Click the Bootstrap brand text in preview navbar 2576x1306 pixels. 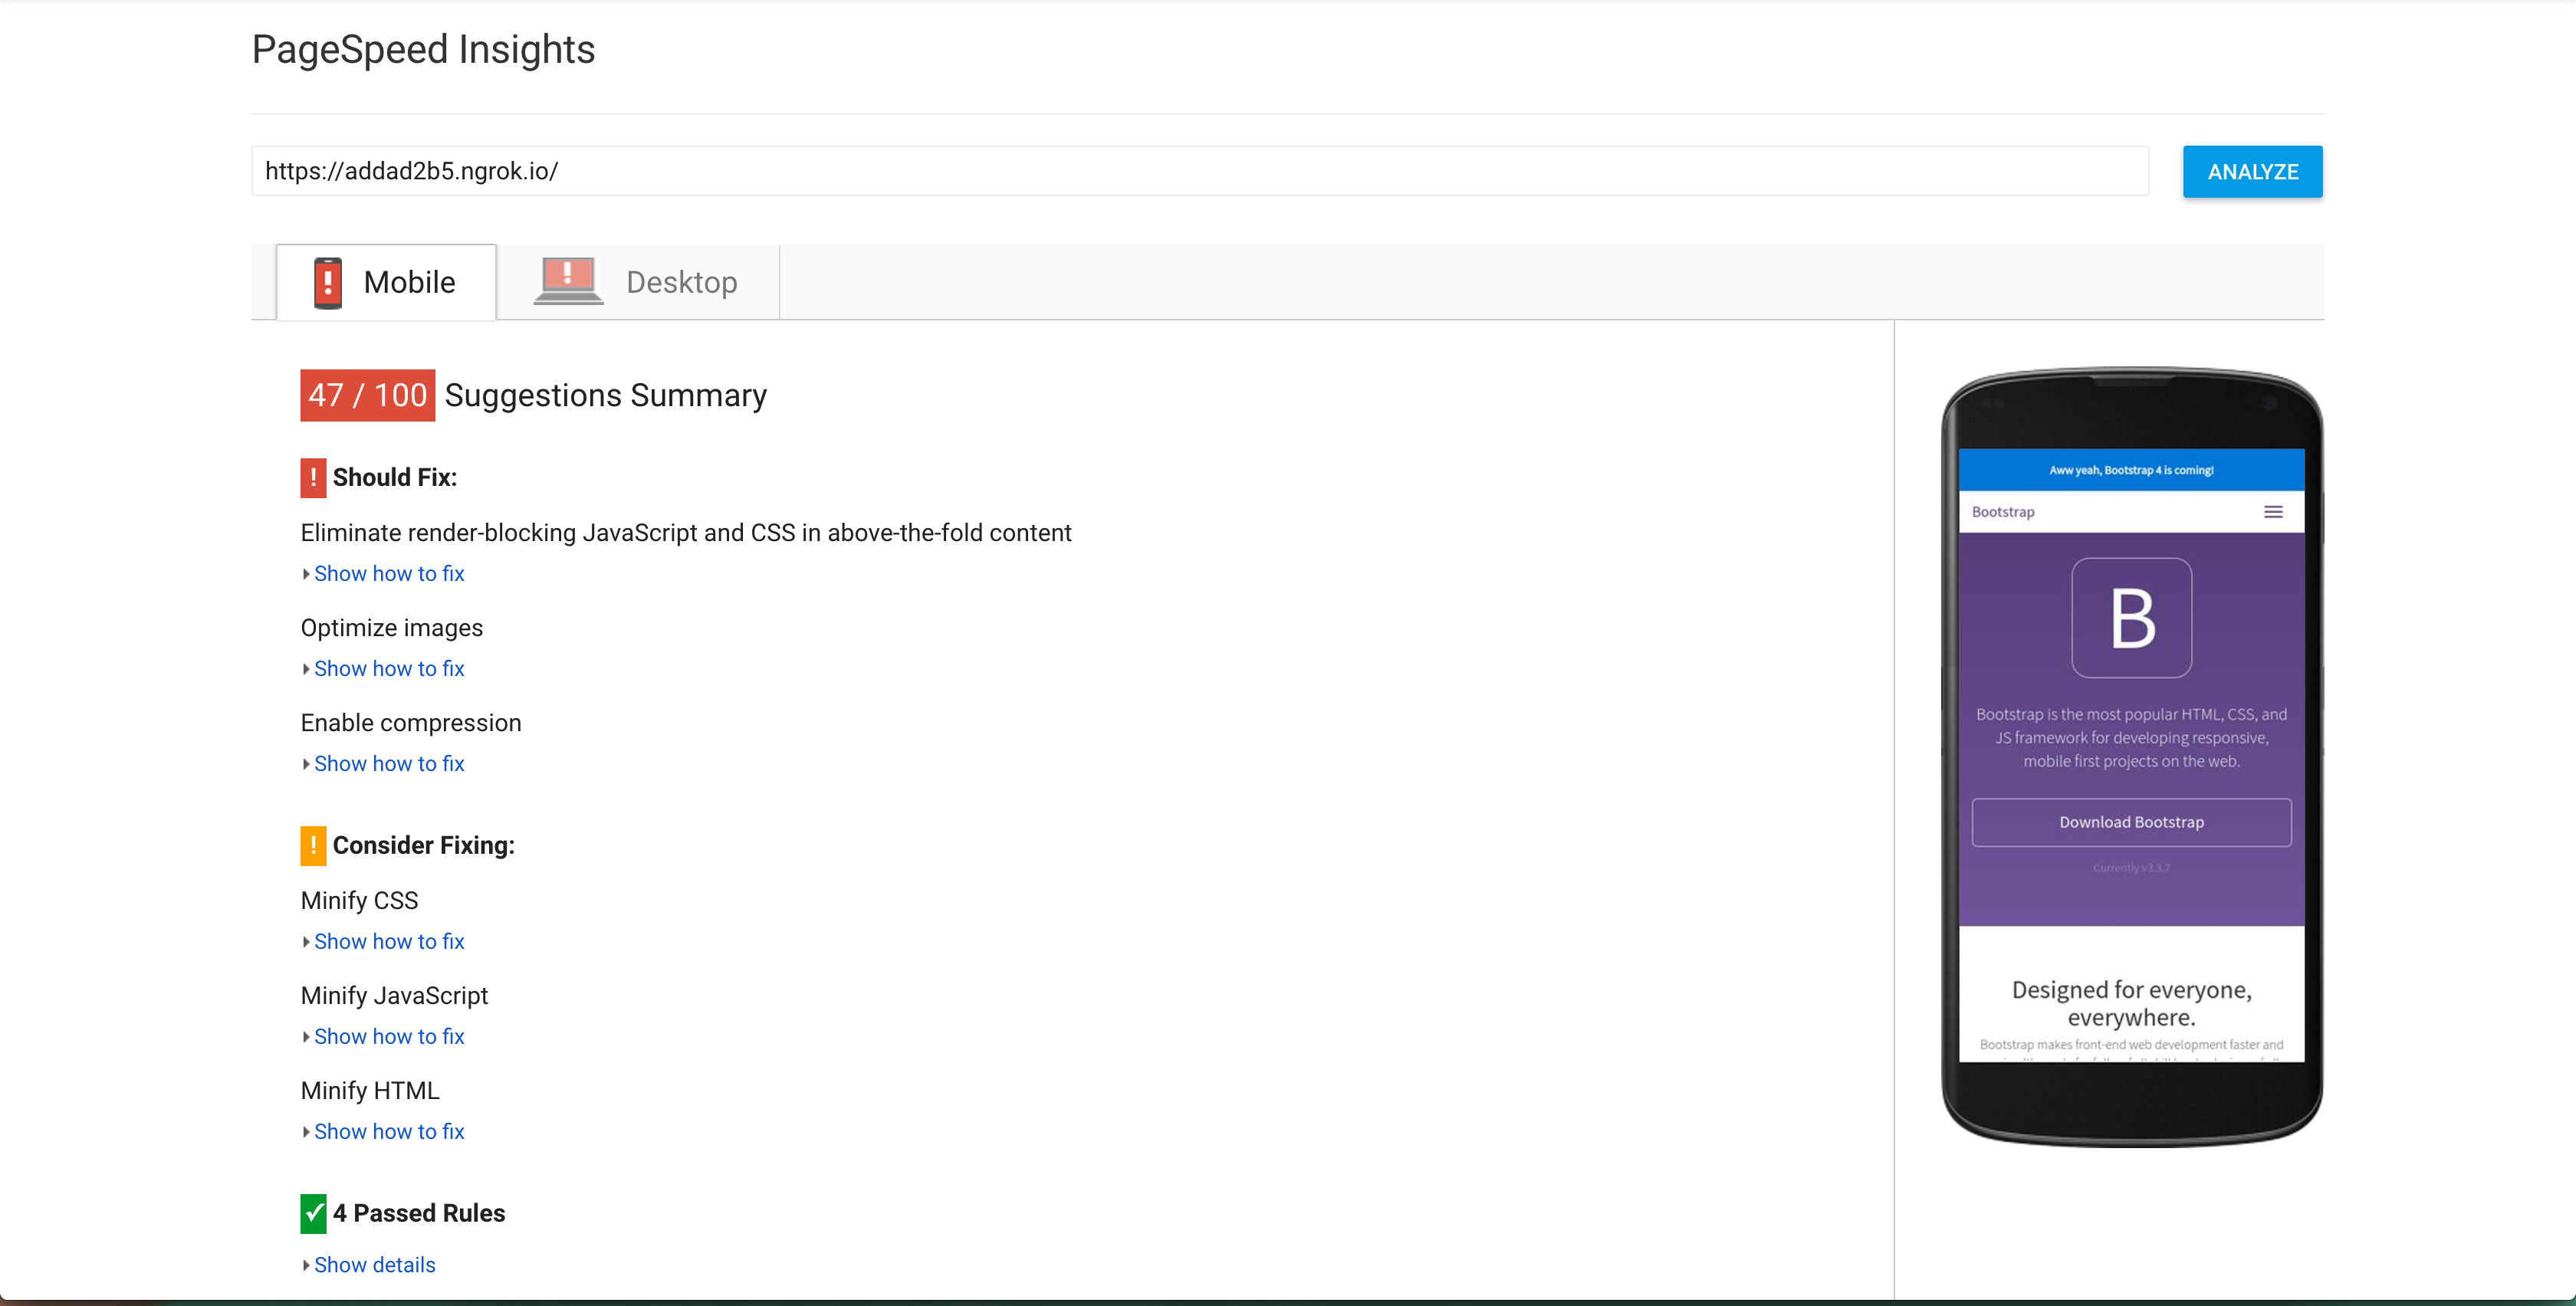pos(2003,512)
